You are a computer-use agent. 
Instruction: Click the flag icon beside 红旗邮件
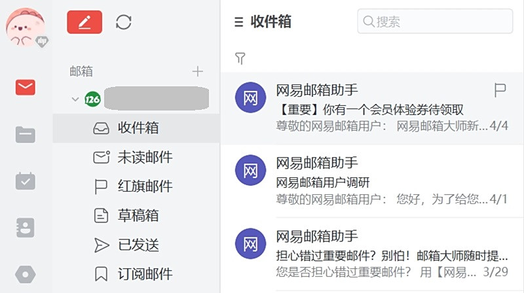tap(101, 187)
